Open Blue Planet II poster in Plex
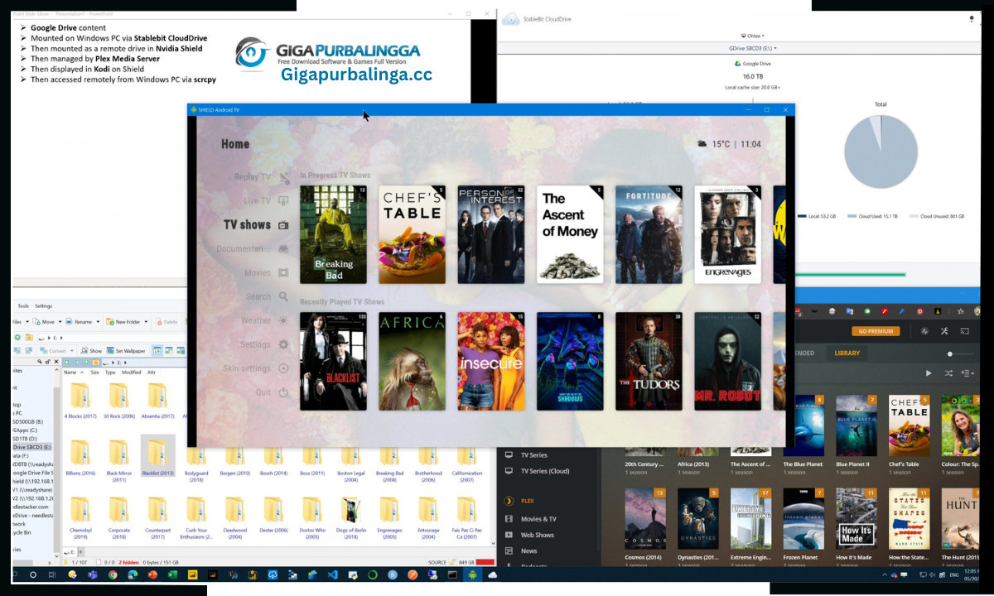Image resolution: width=994 pixels, height=596 pixels. point(856,425)
